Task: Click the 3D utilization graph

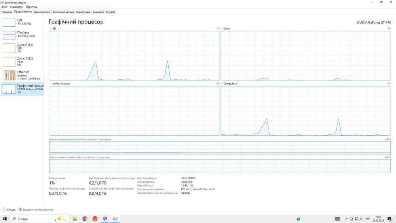Action: (x=135, y=56)
